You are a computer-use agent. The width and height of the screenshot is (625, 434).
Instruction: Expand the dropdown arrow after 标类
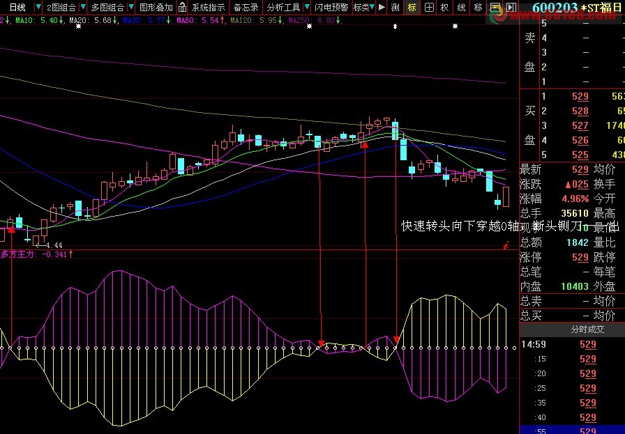coord(372,7)
